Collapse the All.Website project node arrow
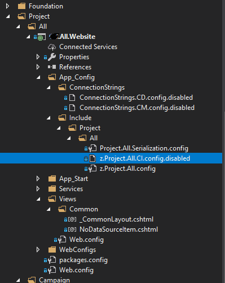 click(28, 37)
